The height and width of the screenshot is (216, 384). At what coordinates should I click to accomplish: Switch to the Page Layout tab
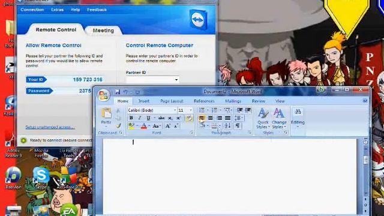172,101
